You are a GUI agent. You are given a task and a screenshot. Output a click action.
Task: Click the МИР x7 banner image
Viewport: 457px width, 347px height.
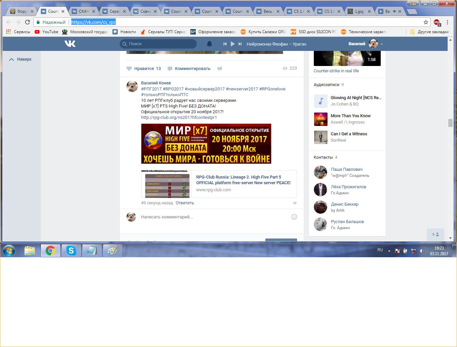coord(206,144)
